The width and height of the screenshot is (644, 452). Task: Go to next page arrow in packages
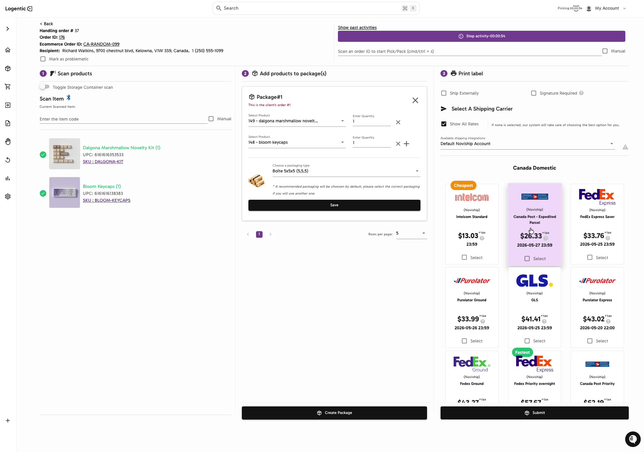tap(271, 234)
